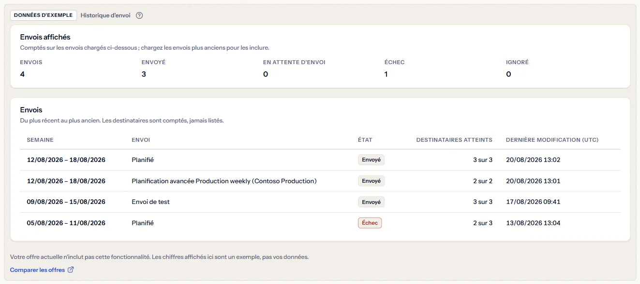
Task: Open the help icon beside Historique d'envoi
Action: click(139, 15)
